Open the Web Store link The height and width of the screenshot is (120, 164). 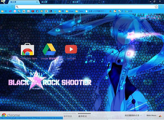click(151, 116)
